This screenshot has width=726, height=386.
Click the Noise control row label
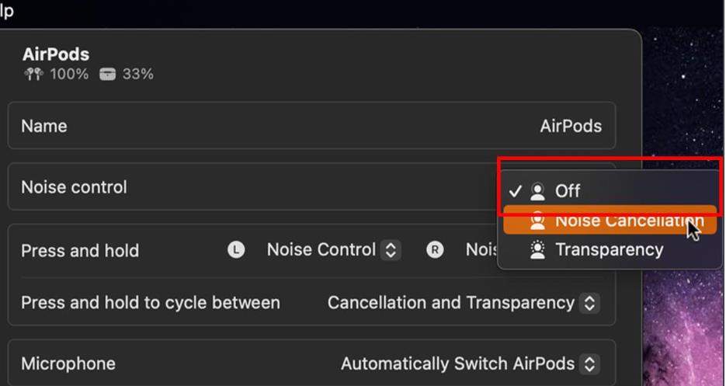[x=74, y=187]
